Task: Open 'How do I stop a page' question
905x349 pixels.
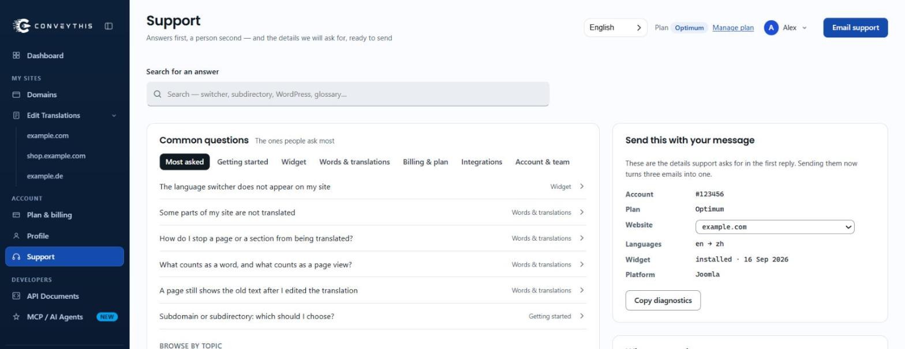Action: point(373,238)
